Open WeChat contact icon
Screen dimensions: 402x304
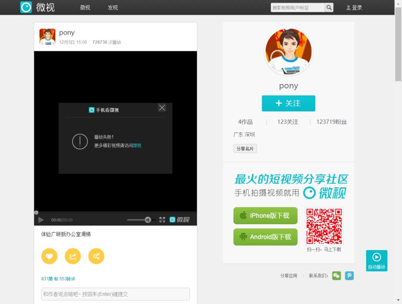point(336,275)
